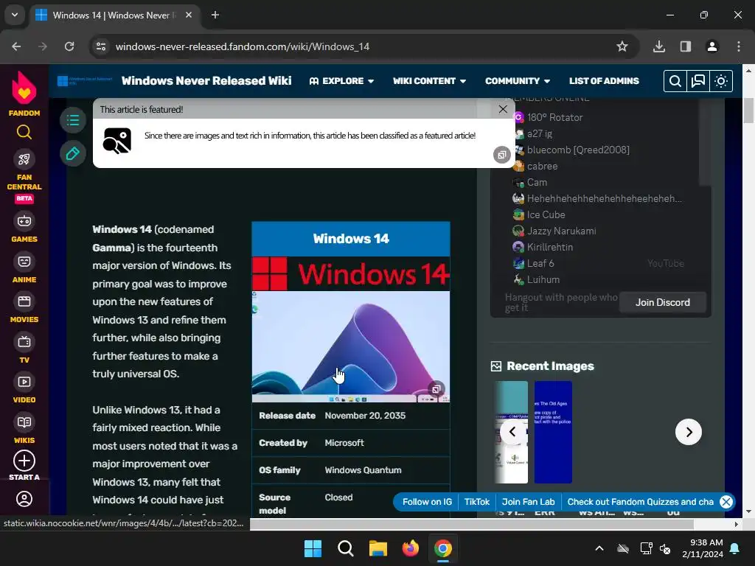
Task: Click the vertical page scrollbar thumb
Action: pos(748,110)
